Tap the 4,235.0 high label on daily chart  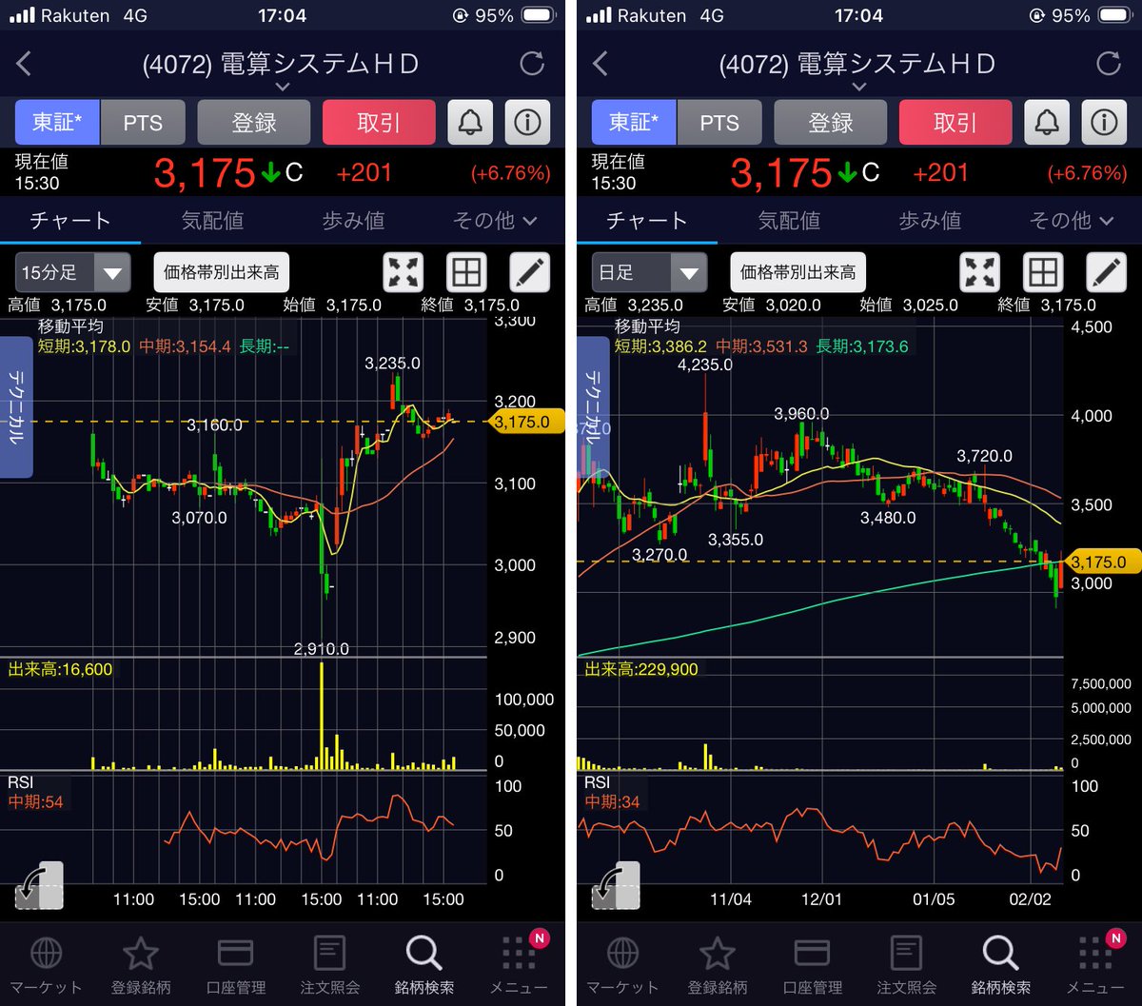(x=705, y=365)
